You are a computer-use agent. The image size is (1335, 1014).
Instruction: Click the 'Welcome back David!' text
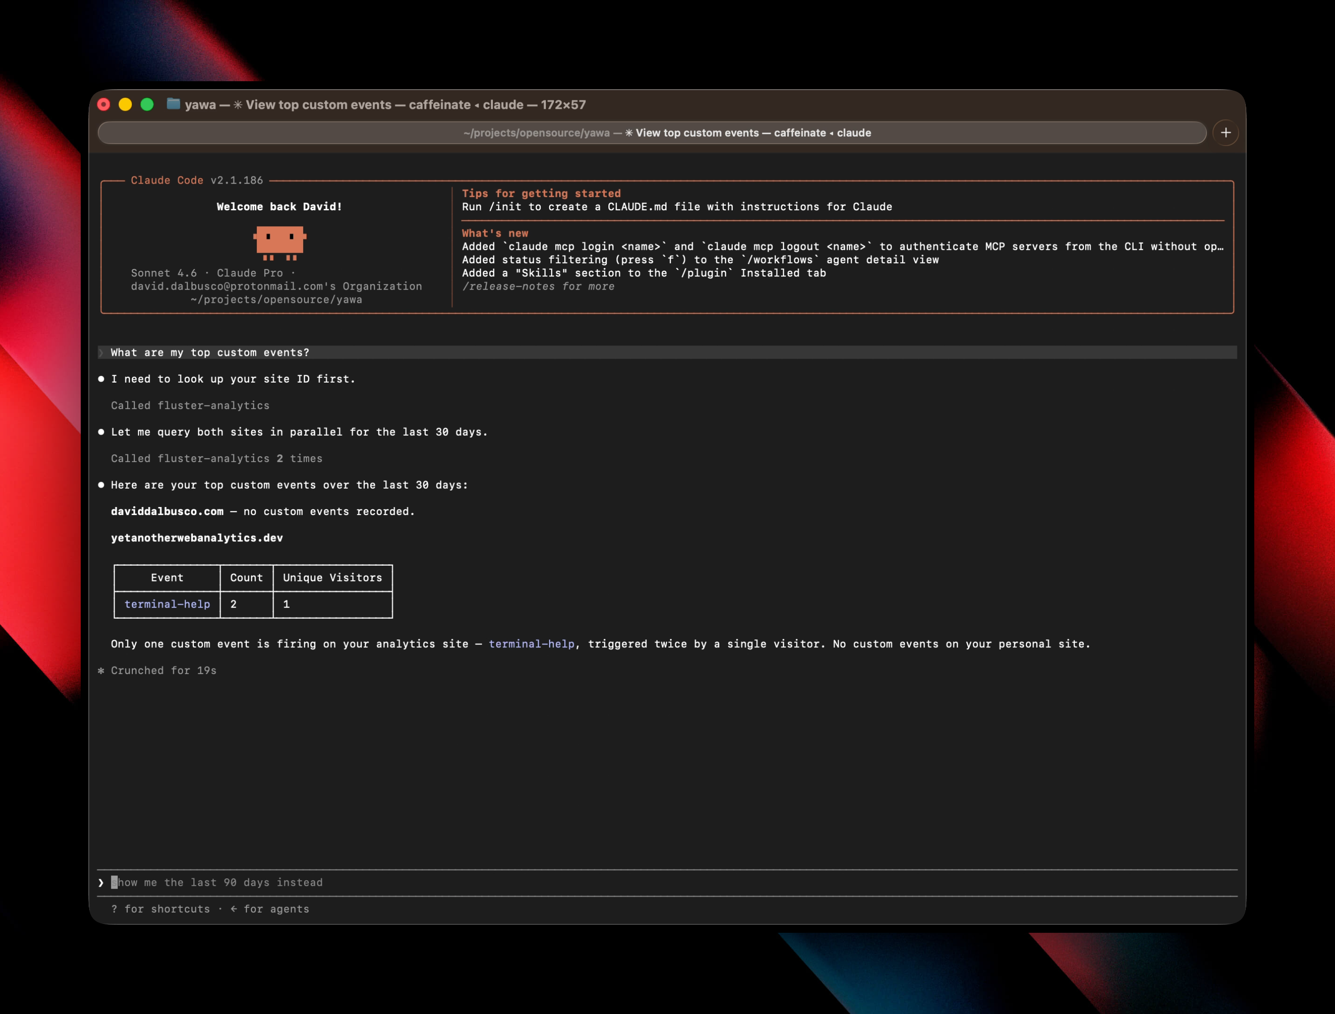279,207
